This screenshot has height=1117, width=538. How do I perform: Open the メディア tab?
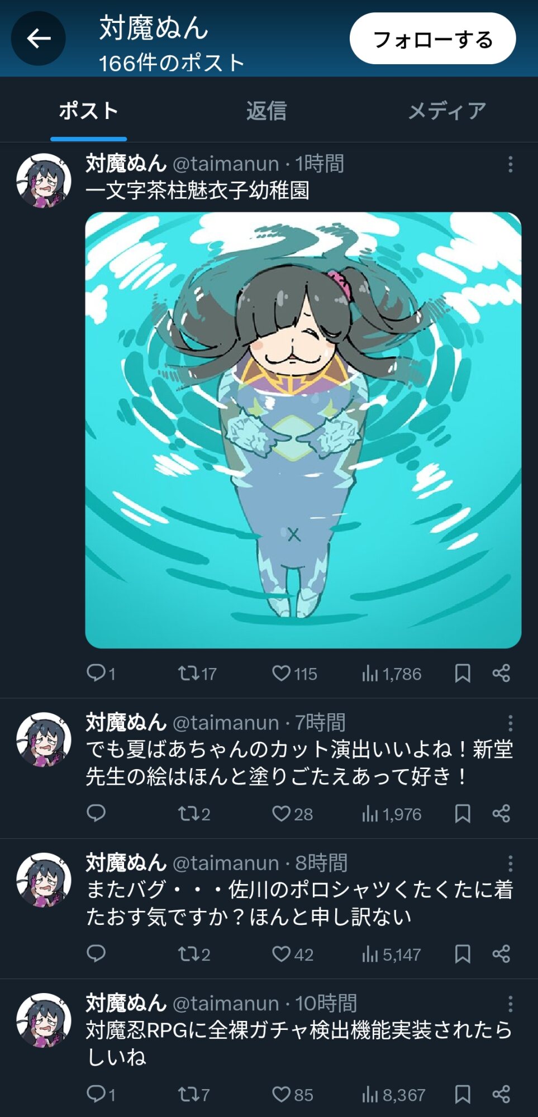(447, 111)
